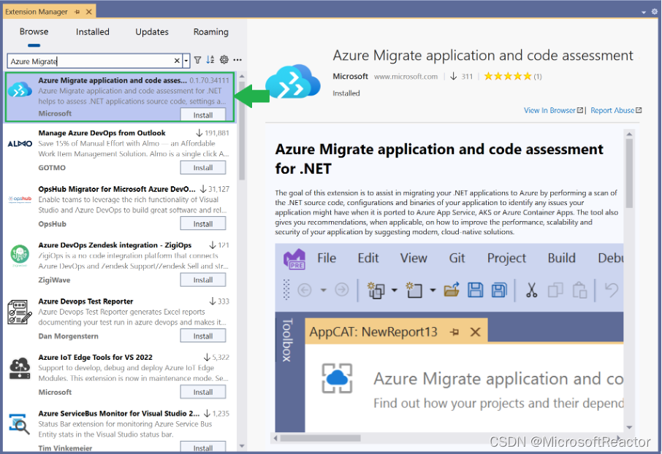Click the save icon in preview
The image size is (662, 454).
(475, 291)
